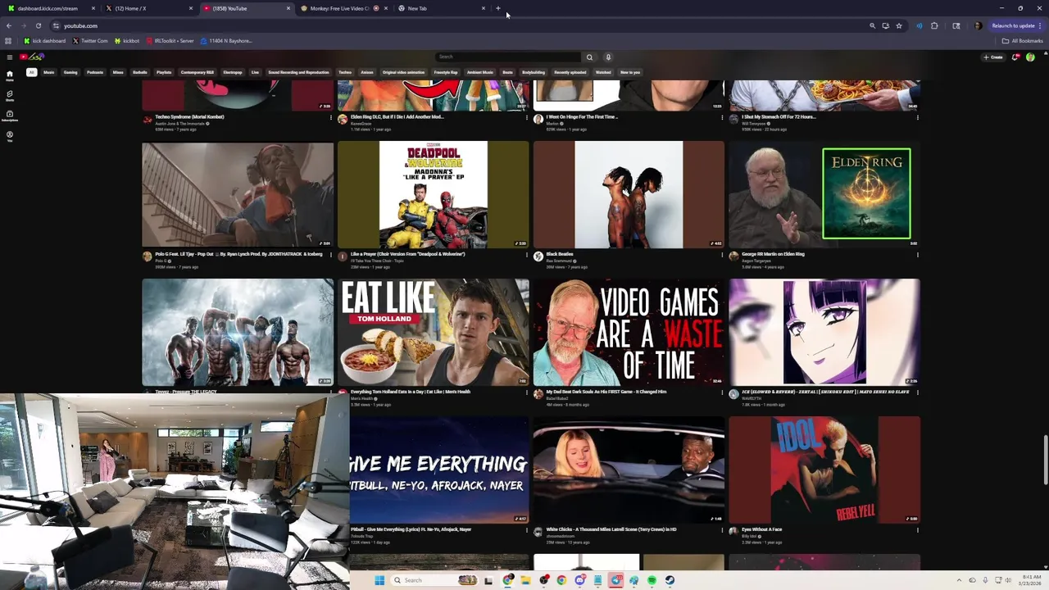Select the Freestyle Rap filter chip
The image size is (1049, 590).
446,72
